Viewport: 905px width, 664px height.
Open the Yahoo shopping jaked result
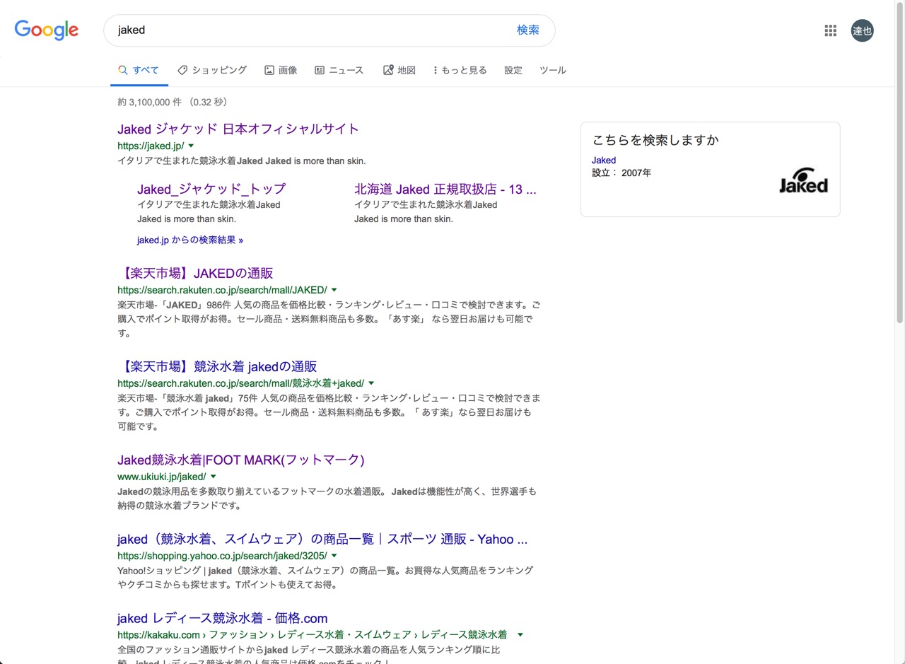click(x=322, y=539)
